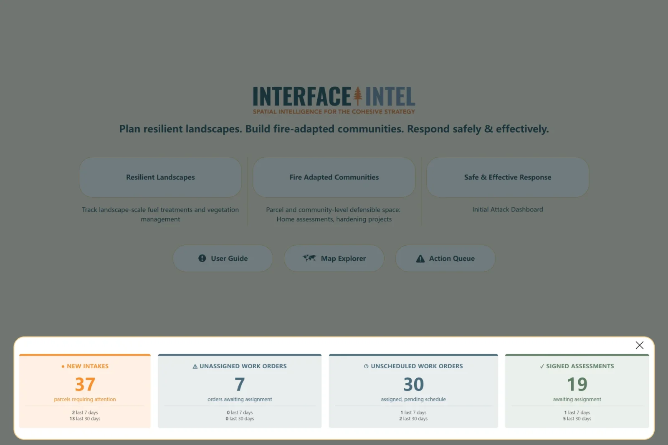Click the world map icon on Map Explorer
668x445 pixels.
(309, 258)
